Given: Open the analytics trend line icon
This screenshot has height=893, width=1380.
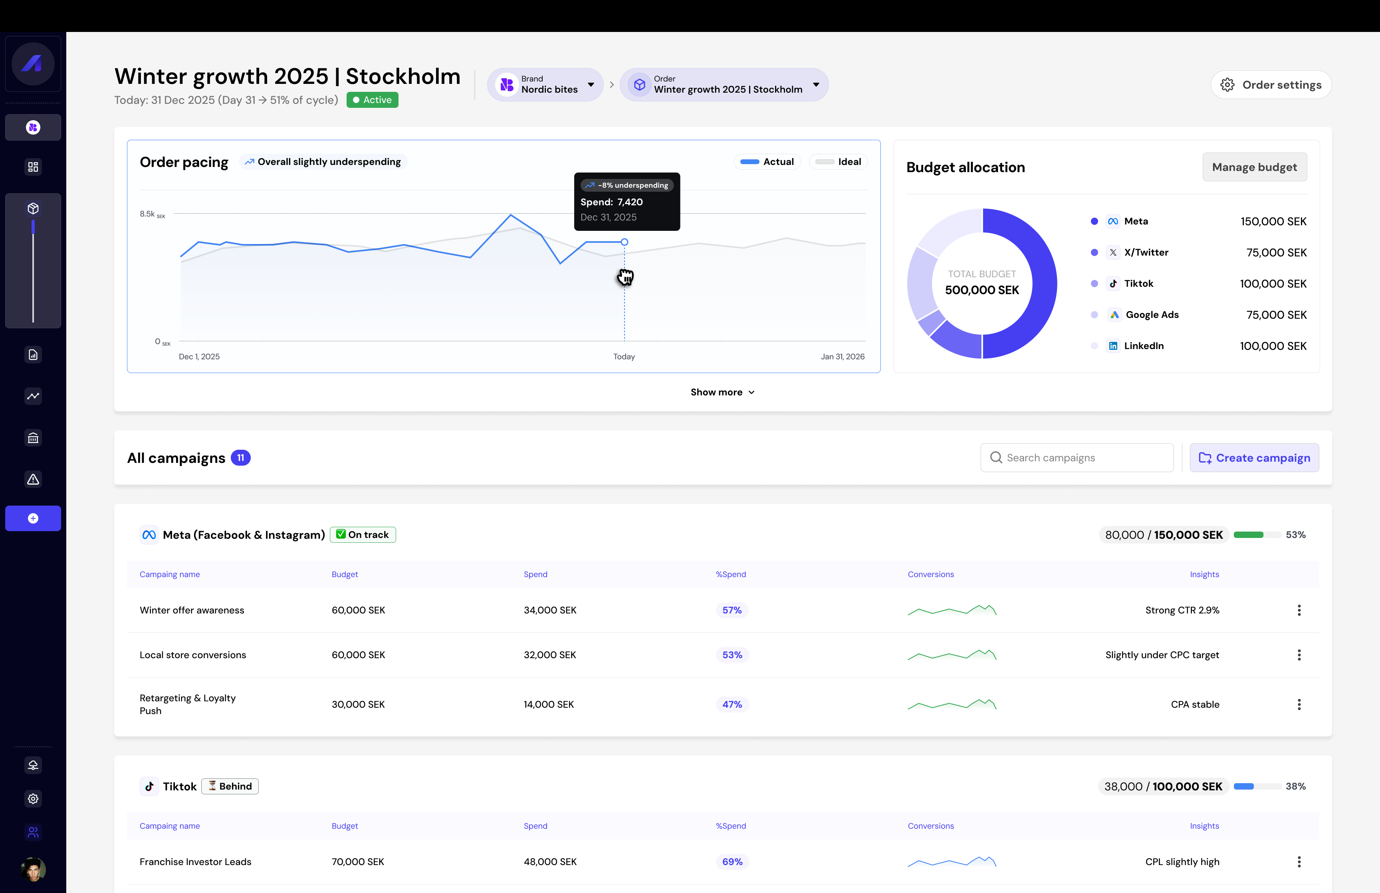Looking at the screenshot, I should coord(33,396).
